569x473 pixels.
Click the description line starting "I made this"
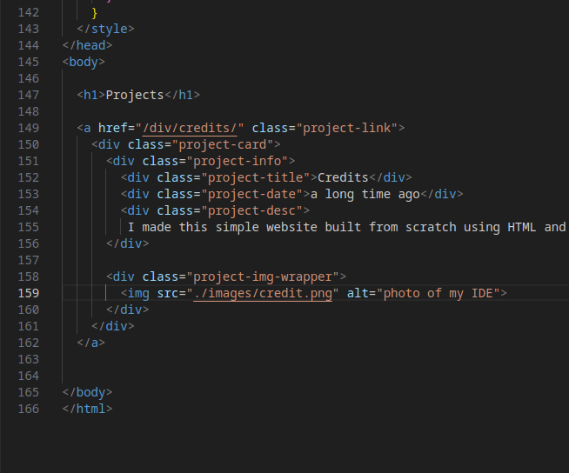pos(346,227)
